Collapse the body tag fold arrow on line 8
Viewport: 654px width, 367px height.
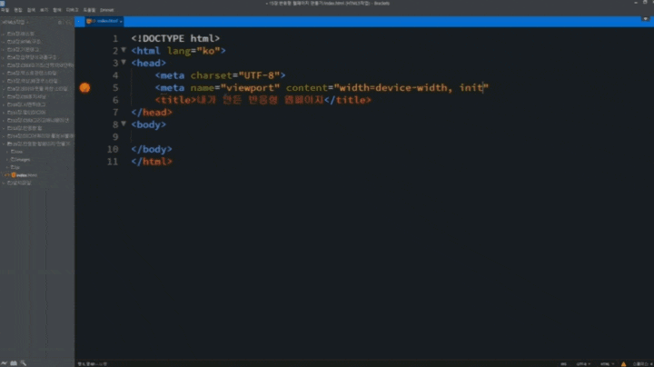[x=124, y=124]
